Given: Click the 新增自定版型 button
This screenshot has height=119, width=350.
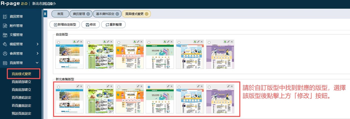Looking at the screenshot, I should click(65, 24).
